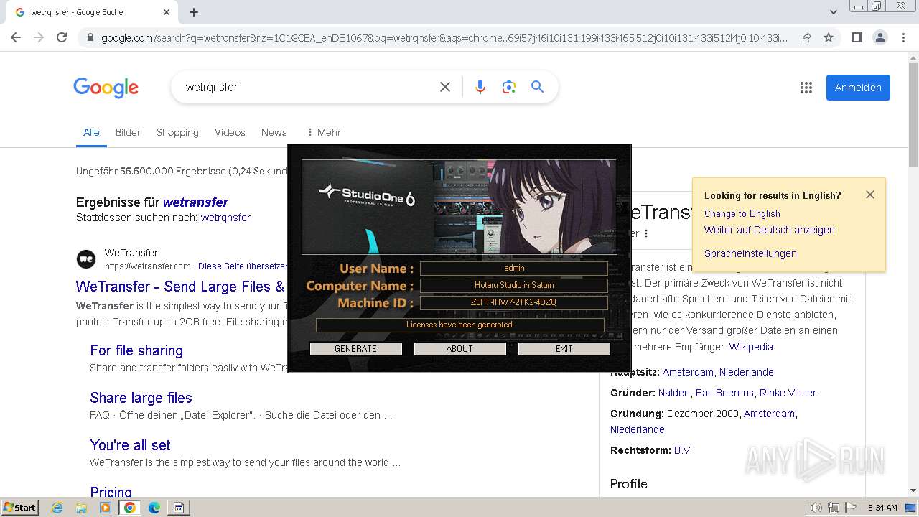919x517 pixels.
Task: Open the Pricing sitelink
Action: point(111,492)
